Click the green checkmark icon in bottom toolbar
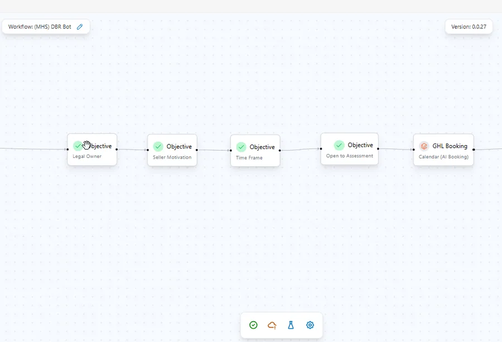The height and width of the screenshot is (342, 502). (253, 325)
